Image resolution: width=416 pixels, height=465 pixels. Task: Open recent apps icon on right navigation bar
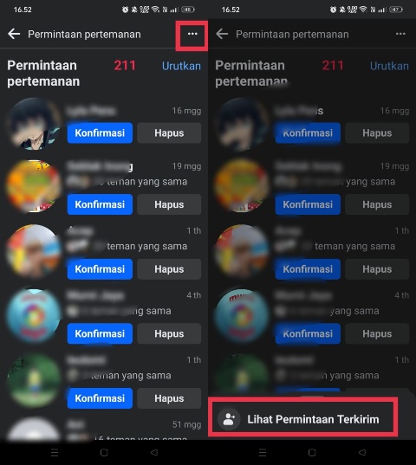tap(263, 453)
